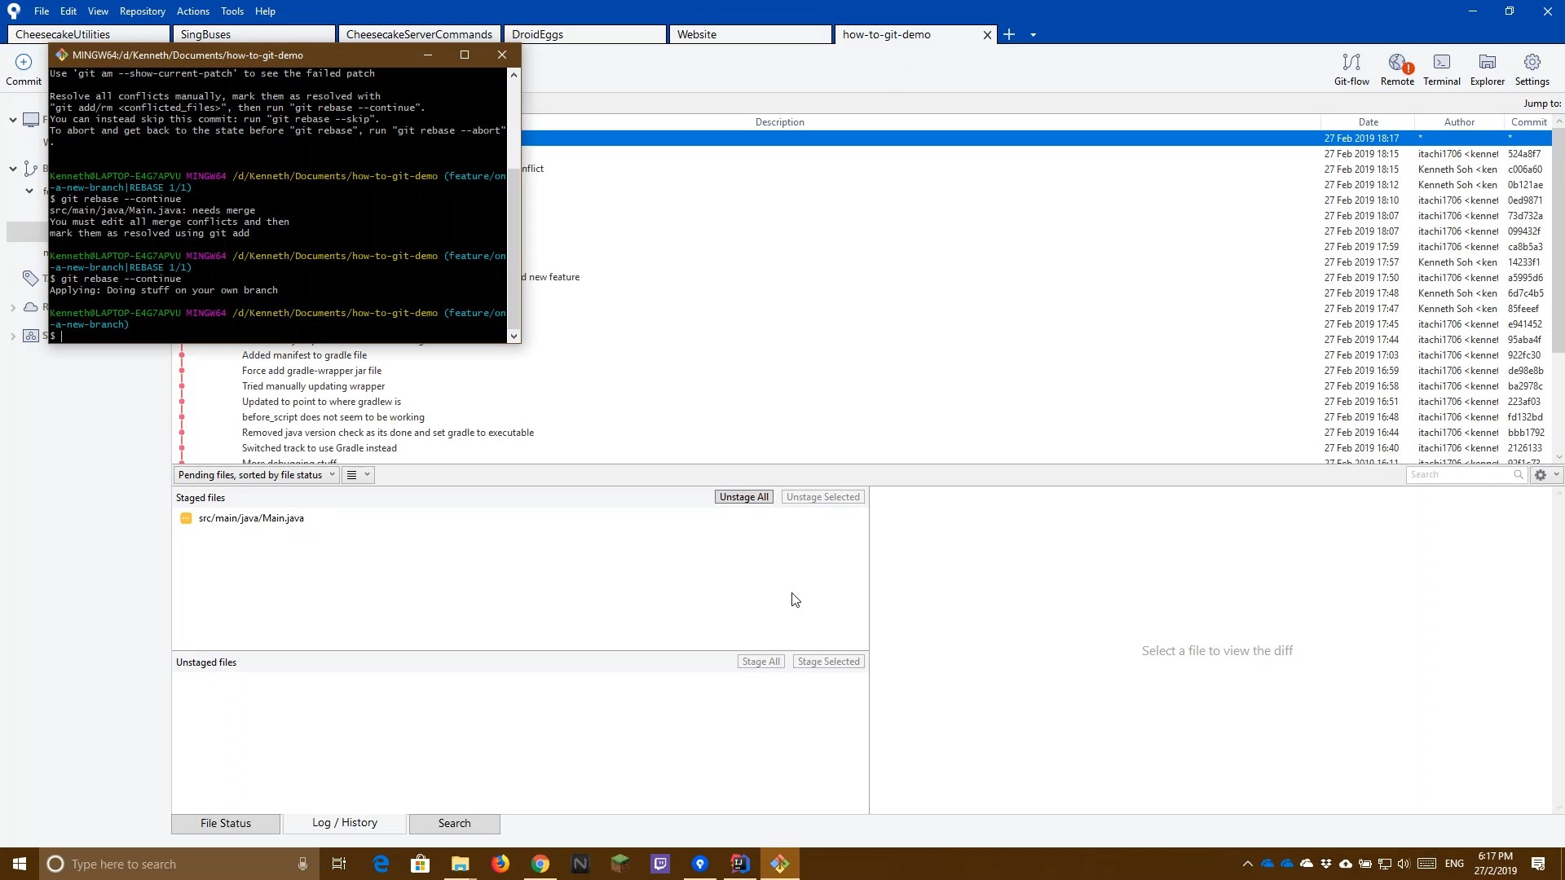Viewport: 1565px width, 880px height.
Task: Collapse the Branches sidebar section
Action: coord(13,169)
